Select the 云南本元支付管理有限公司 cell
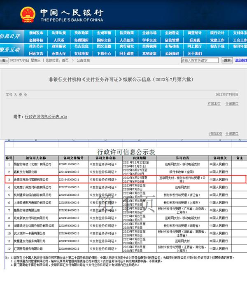The width and height of the screenshot is (247, 295). pyautogui.click(x=36, y=180)
